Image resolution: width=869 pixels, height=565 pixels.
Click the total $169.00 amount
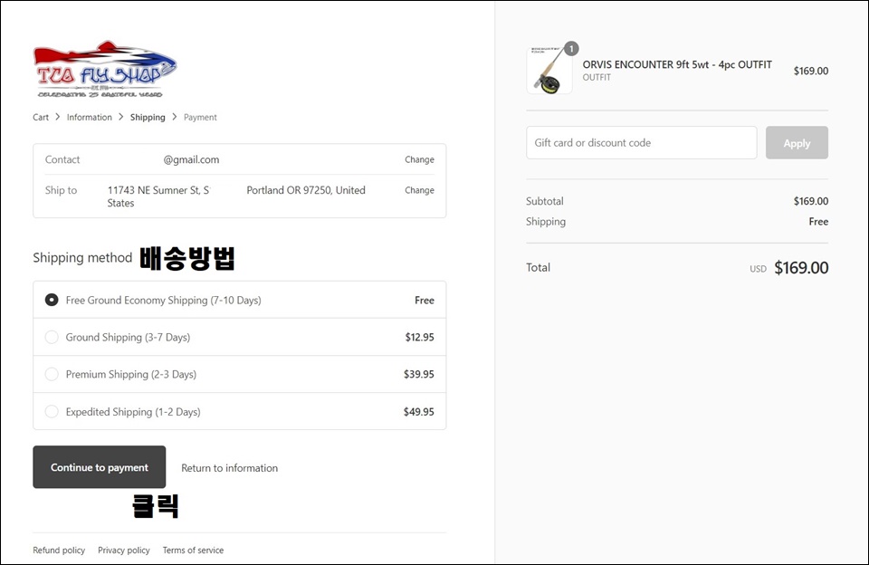pyautogui.click(x=801, y=268)
